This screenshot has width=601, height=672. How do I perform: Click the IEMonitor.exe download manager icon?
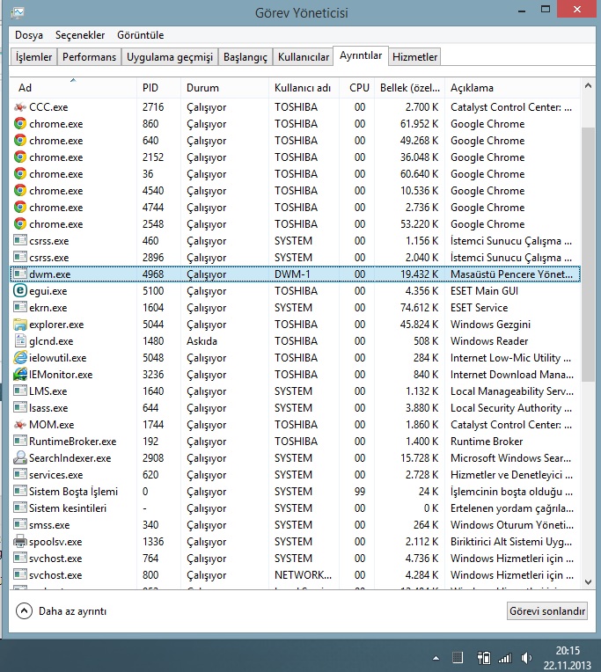tap(20, 375)
